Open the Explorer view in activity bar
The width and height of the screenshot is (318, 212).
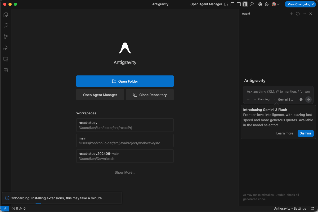(x=6, y=15)
